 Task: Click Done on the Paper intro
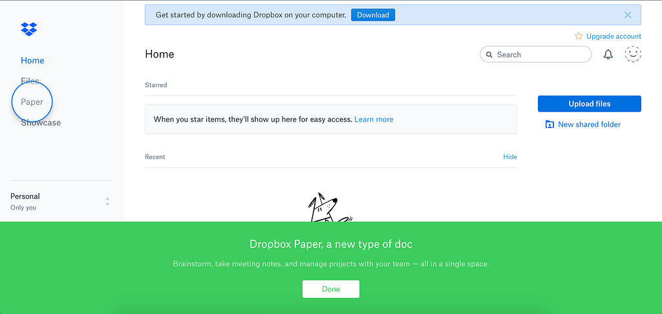(x=331, y=289)
